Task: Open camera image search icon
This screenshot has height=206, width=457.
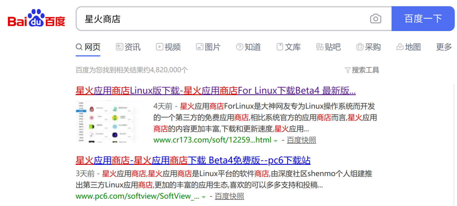Action: click(376, 19)
